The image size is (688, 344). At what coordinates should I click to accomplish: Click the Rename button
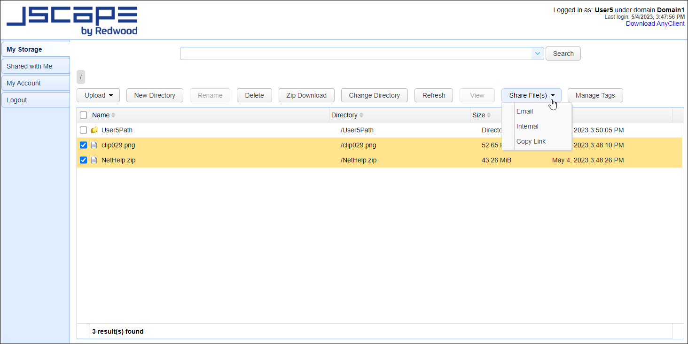click(210, 95)
